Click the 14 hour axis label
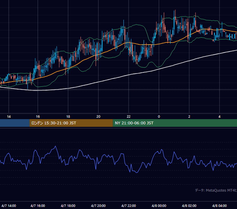The image size is (237, 209). coord(9,117)
